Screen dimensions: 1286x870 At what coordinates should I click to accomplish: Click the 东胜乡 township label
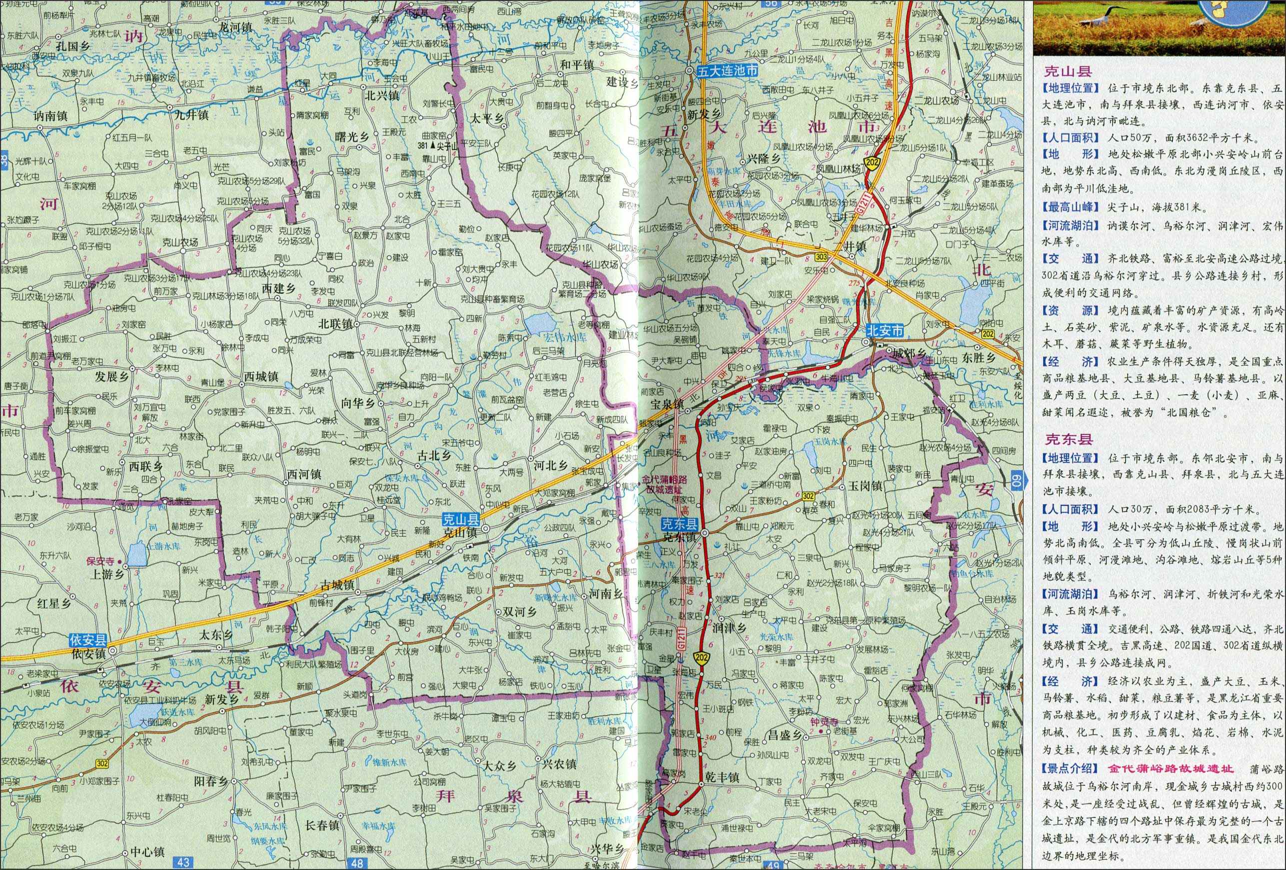pyautogui.click(x=979, y=357)
